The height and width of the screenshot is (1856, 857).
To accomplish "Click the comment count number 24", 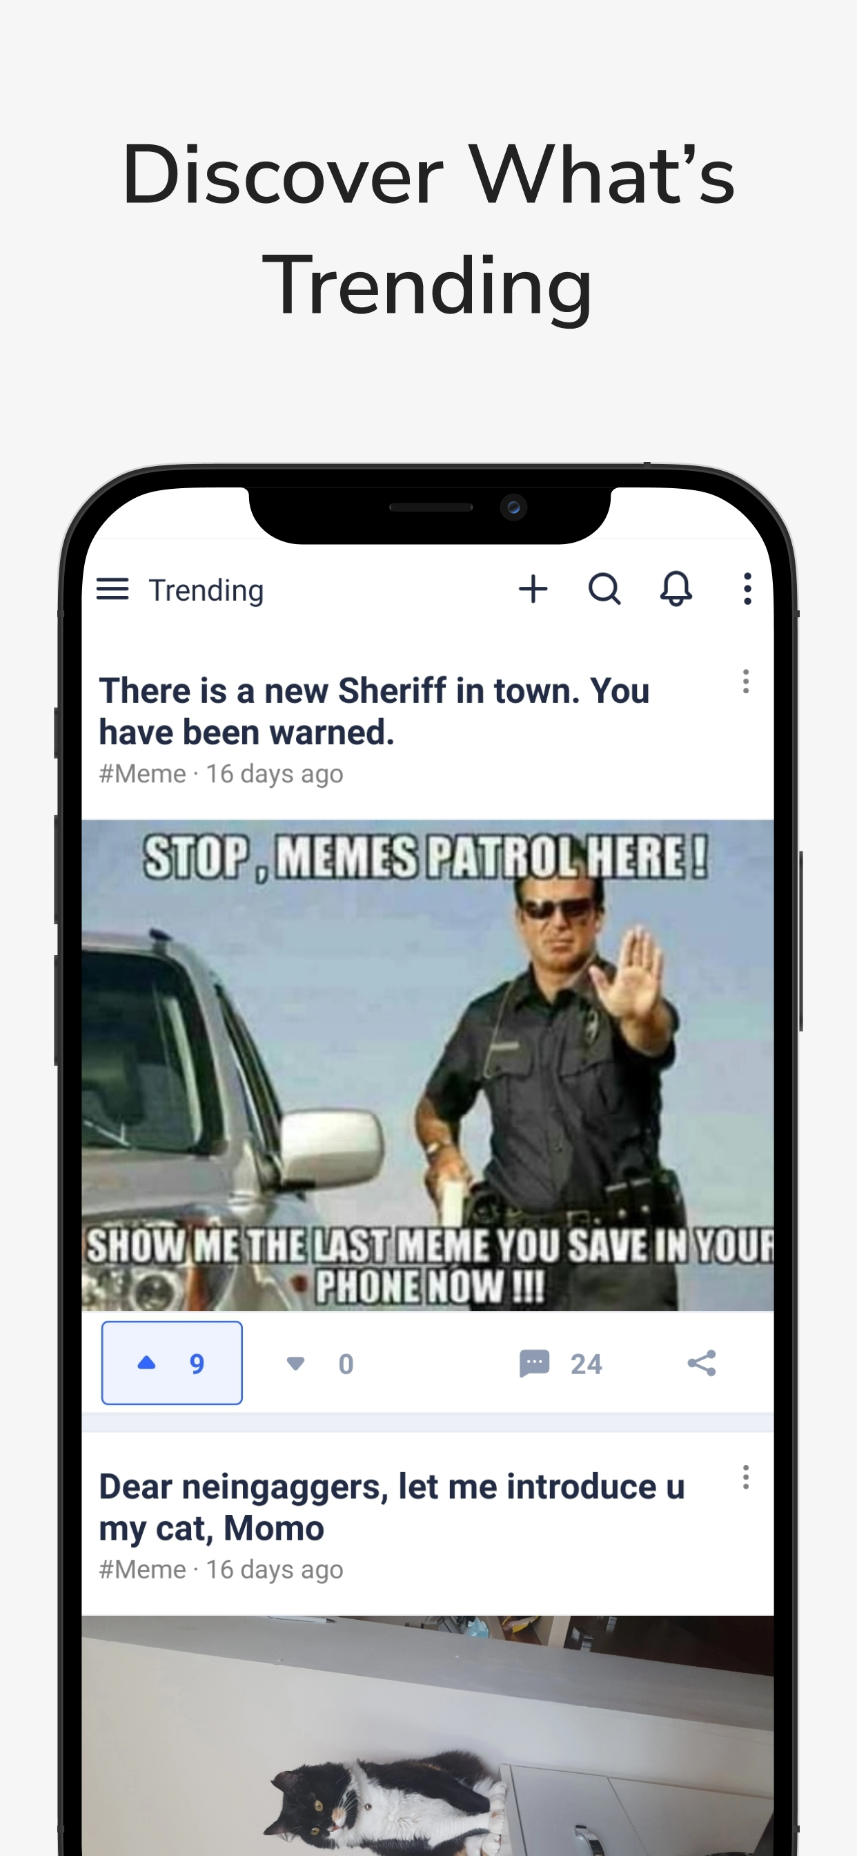I will click(x=587, y=1364).
